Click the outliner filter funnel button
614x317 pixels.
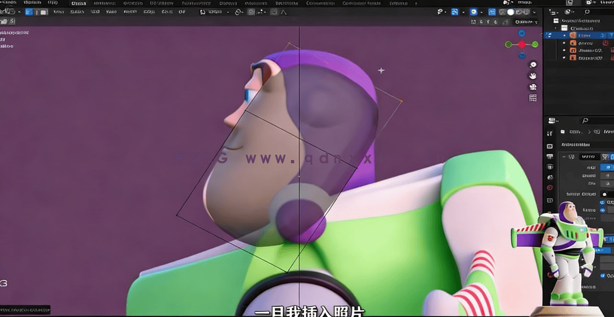567,12
